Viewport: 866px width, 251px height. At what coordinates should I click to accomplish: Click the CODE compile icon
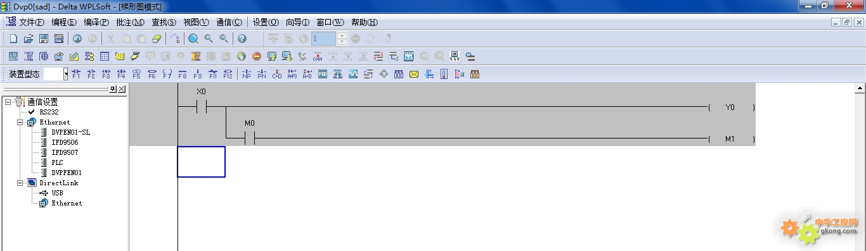coord(318,56)
